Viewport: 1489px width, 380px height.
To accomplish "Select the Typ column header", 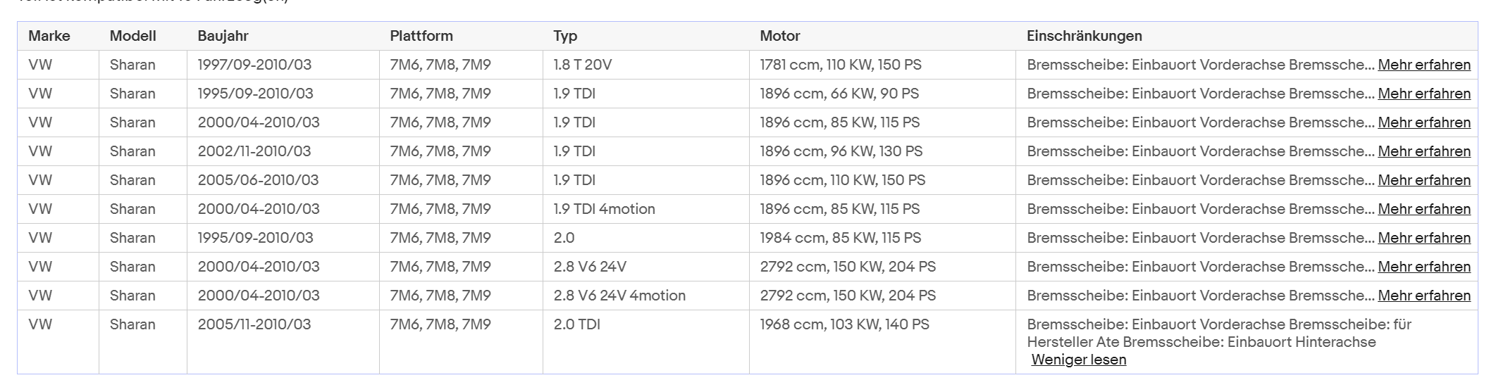I will click(565, 36).
